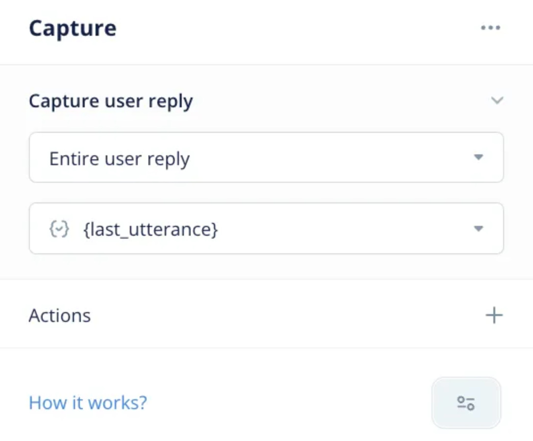The image size is (533, 441).
Task: Open the settings sliders icon at bottom right
Action: point(467,403)
